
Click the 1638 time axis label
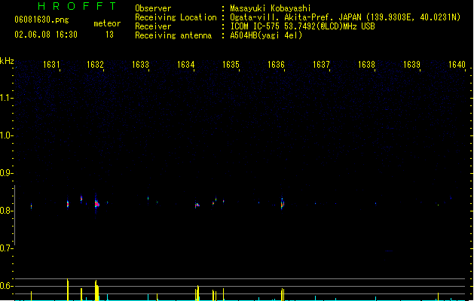click(x=366, y=65)
